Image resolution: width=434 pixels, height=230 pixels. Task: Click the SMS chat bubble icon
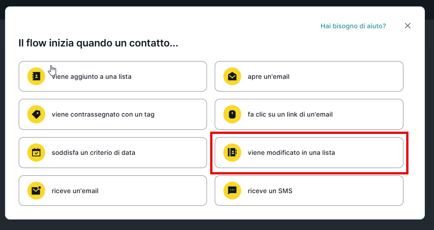click(232, 191)
